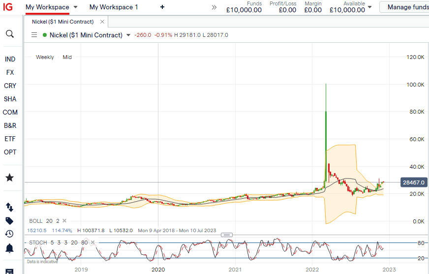Image resolution: width=429 pixels, height=274 pixels.
Task: Select the Nickel ($1 Mini Contract) tab
Action: pos(62,22)
